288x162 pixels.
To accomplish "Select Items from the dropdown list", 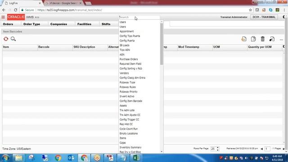I will coord(123,138).
